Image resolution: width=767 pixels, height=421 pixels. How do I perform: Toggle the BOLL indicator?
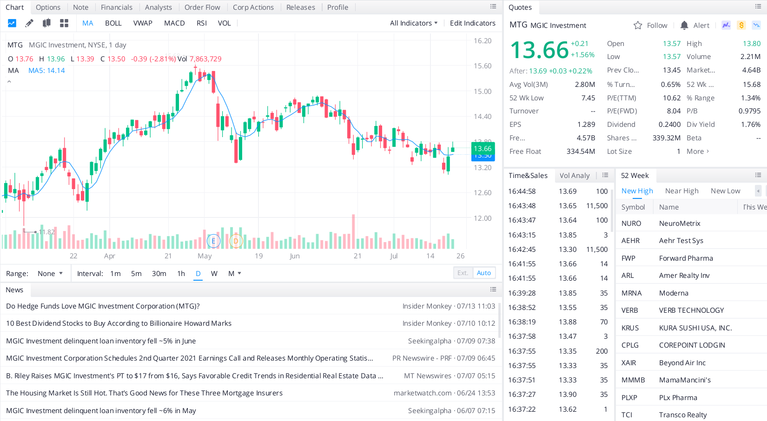coord(113,23)
